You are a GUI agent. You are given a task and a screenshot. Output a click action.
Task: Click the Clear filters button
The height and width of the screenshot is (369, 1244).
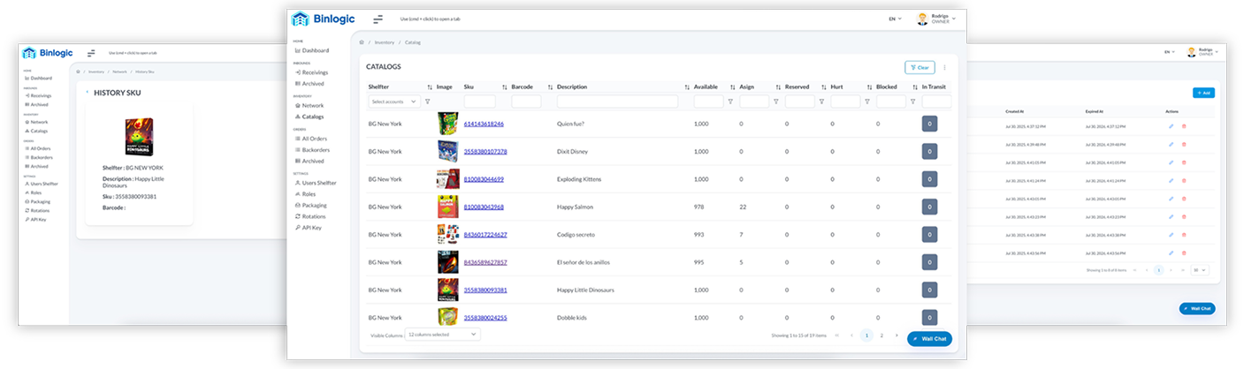[x=920, y=67]
